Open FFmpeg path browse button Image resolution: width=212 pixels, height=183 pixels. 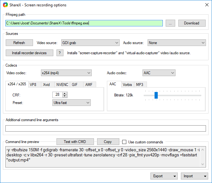click(170, 23)
